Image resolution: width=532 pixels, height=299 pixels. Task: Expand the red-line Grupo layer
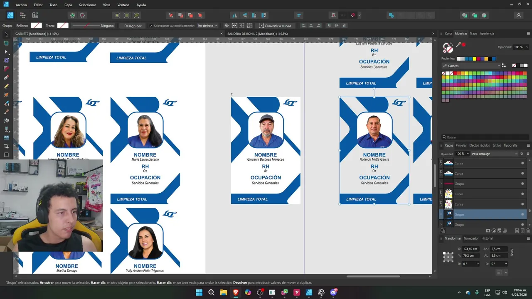(441, 184)
